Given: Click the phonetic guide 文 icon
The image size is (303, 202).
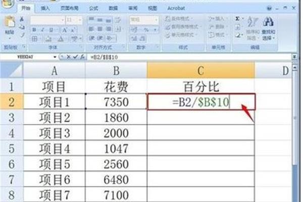Looking at the screenshot, I should pos(74,39).
